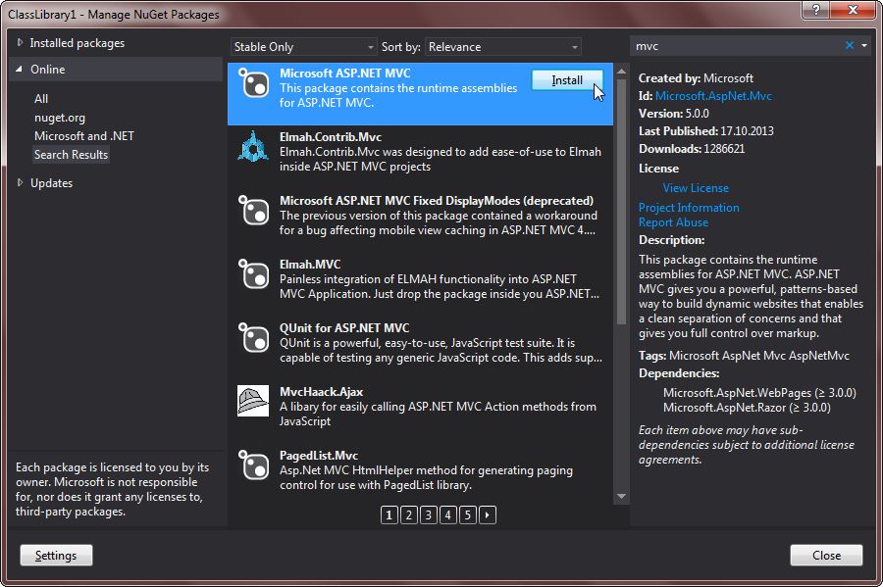Clear the search box with X icon
Image resolution: width=883 pixels, height=587 pixels.
850,46
